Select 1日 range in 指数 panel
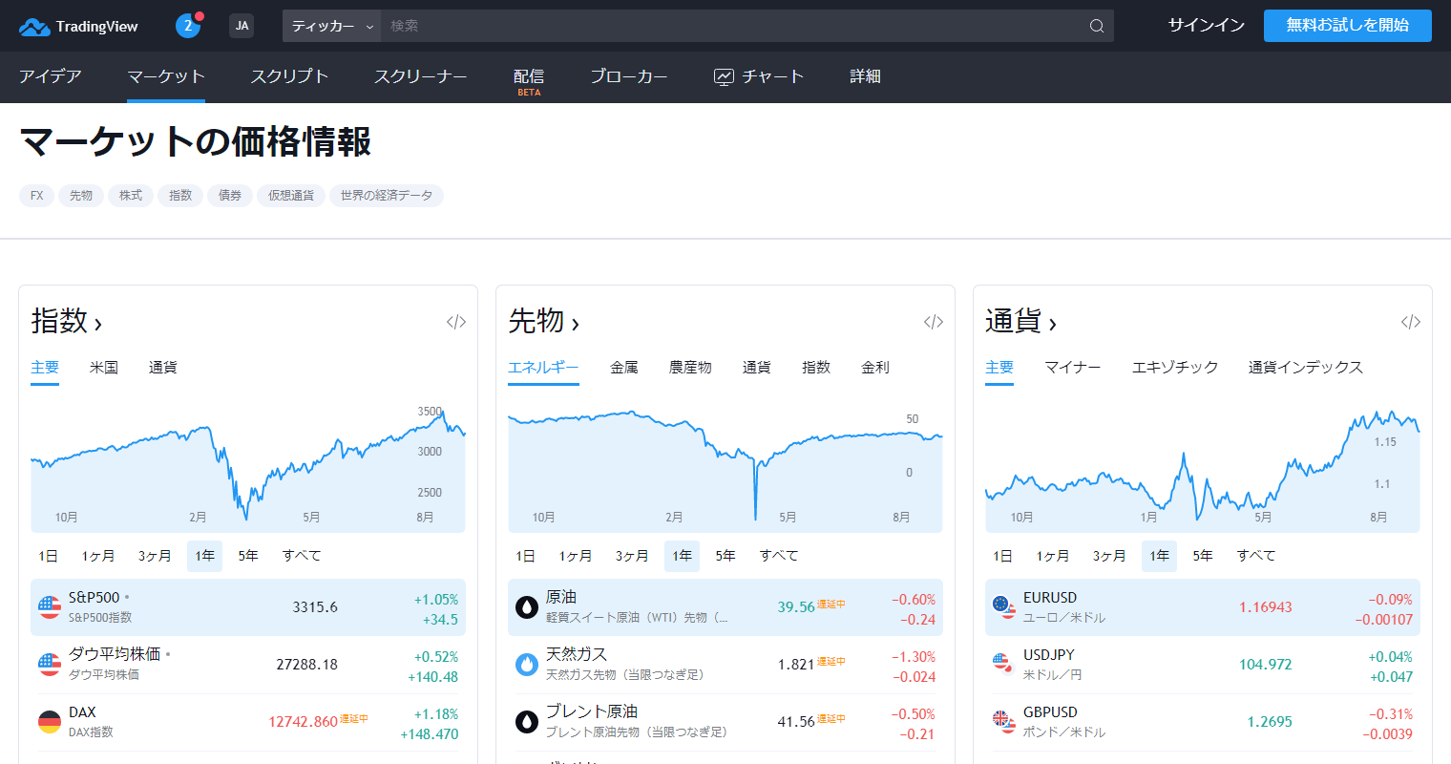The width and height of the screenshot is (1451, 764). coord(48,556)
